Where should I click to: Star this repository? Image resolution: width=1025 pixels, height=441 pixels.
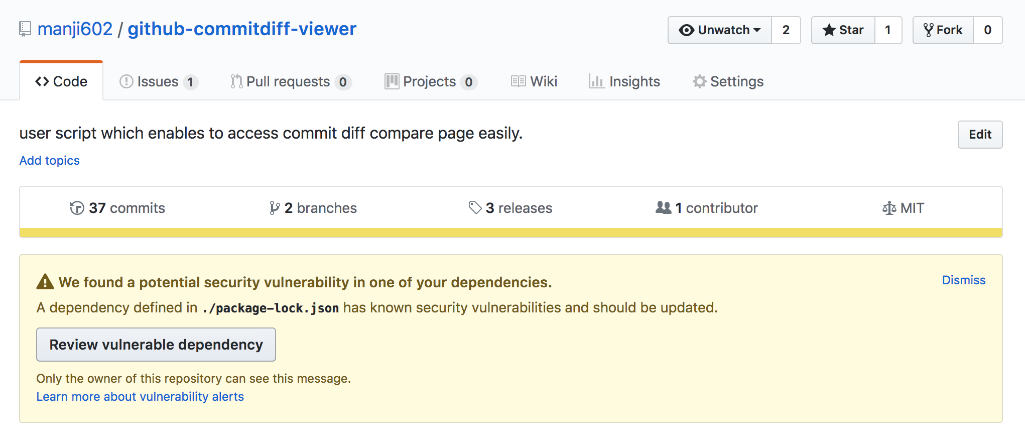click(843, 30)
